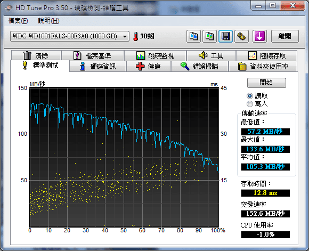This screenshot has width=309, height=251.
Task: Click the 開始 start button
Action: click(266, 83)
